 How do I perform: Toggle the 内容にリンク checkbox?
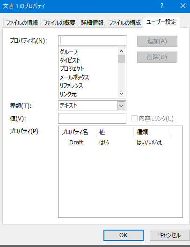tap(134, 119)
